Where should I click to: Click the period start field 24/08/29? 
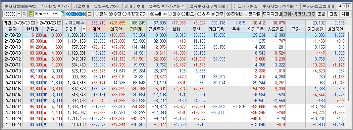click(22, 23)
